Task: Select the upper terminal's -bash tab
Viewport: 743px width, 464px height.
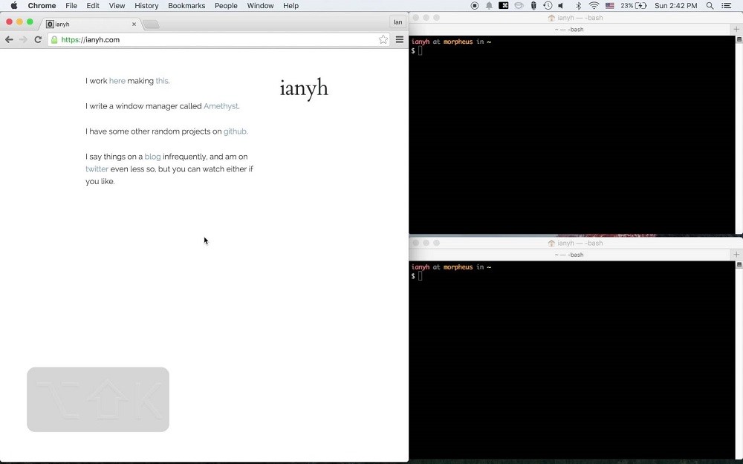Action: (x=569, y=30)
